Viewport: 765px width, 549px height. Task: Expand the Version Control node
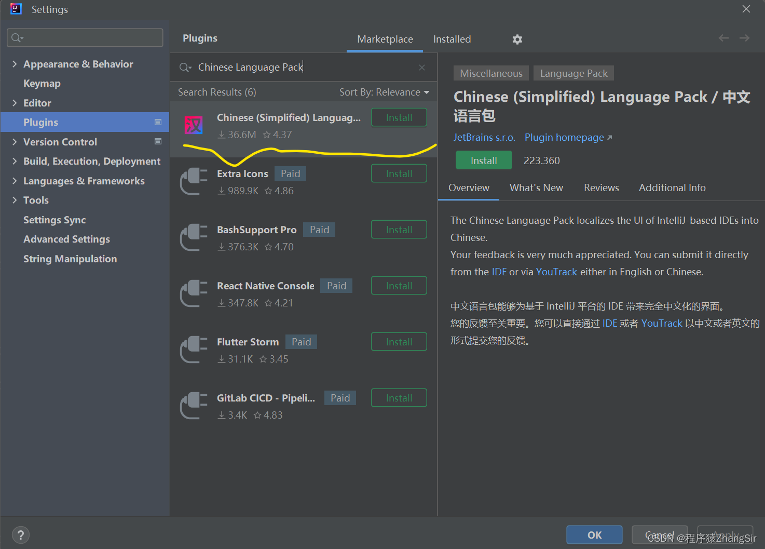(x=15, y=142)
